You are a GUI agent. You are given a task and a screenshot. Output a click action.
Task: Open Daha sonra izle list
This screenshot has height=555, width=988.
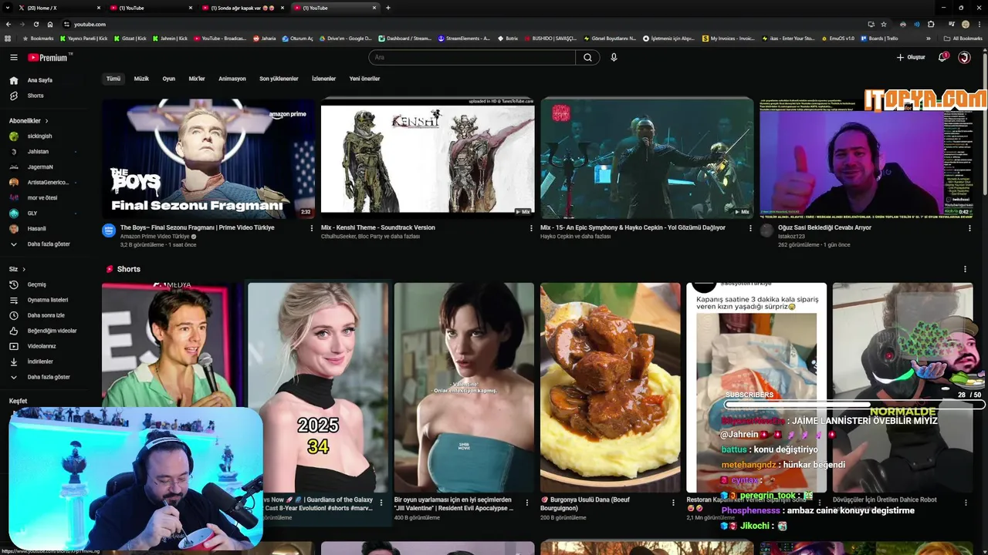pos(46,315)
